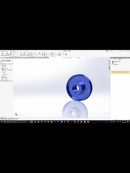130x173 pixels.
Task: Open Geometría de referencia tool
Action: [59, 54]
